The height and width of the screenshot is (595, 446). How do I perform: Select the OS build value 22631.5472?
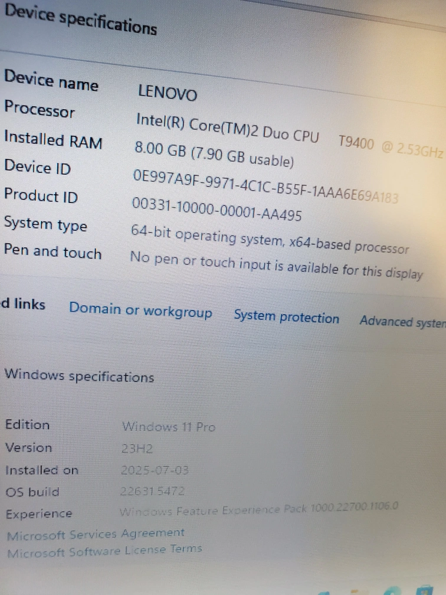(152, 491)
